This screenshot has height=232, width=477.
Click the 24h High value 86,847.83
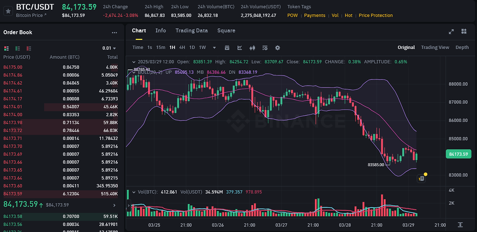tap(155, 15)
